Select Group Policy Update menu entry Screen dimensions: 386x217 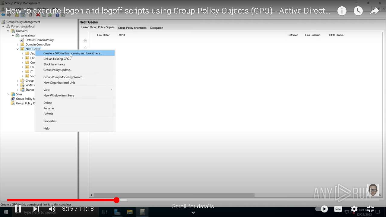point(75,70)
